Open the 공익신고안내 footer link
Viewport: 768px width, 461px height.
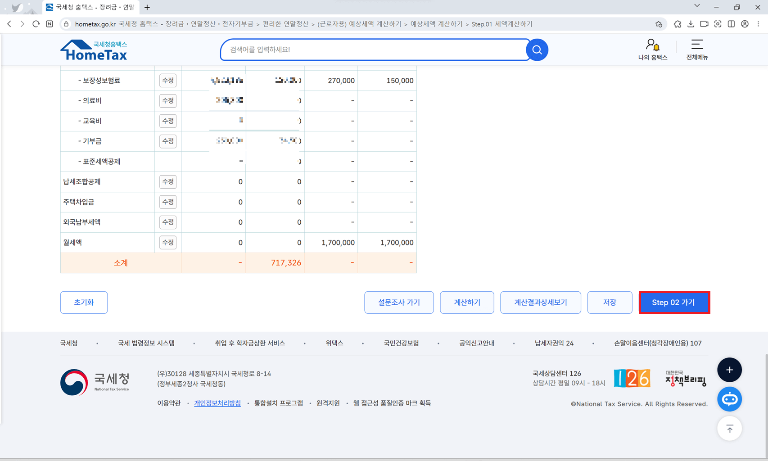click(477, 343)
